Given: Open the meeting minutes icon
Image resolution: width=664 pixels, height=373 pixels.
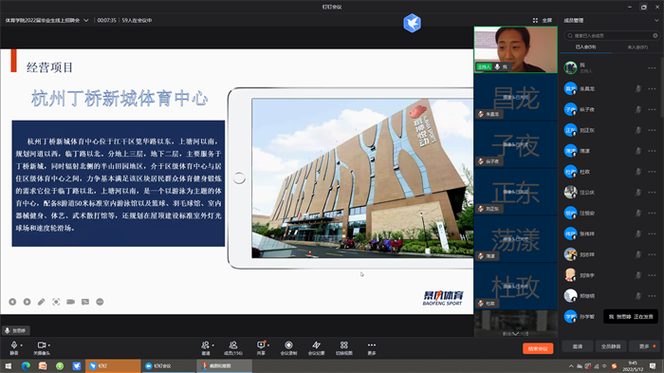Looking at the screenshot, I should pos(316,345).
